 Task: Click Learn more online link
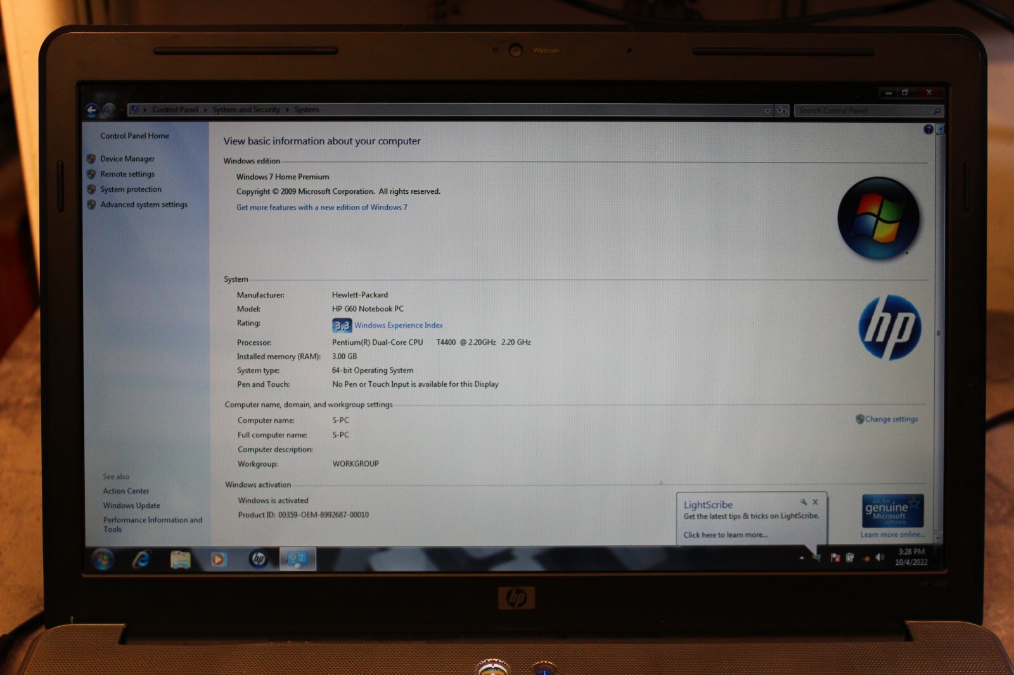[892, 534]
